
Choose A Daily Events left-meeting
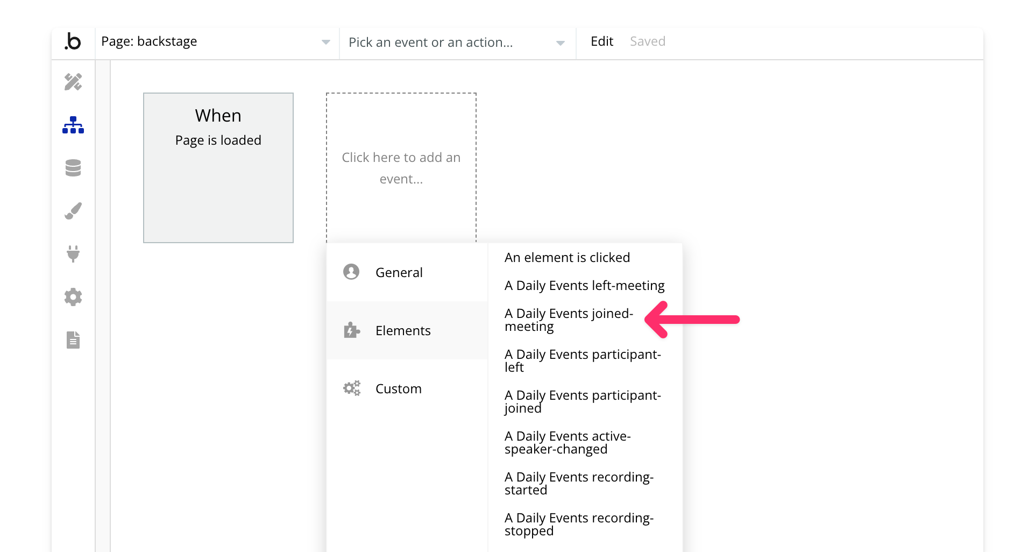(x=584, y=286)
